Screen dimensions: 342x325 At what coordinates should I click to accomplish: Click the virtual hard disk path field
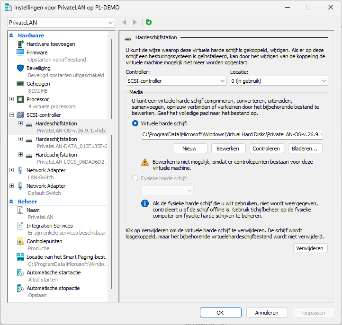coord(232,135)
